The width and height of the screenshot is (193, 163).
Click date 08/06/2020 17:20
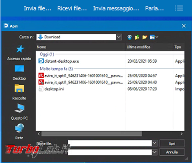click(x=142, y=89)
